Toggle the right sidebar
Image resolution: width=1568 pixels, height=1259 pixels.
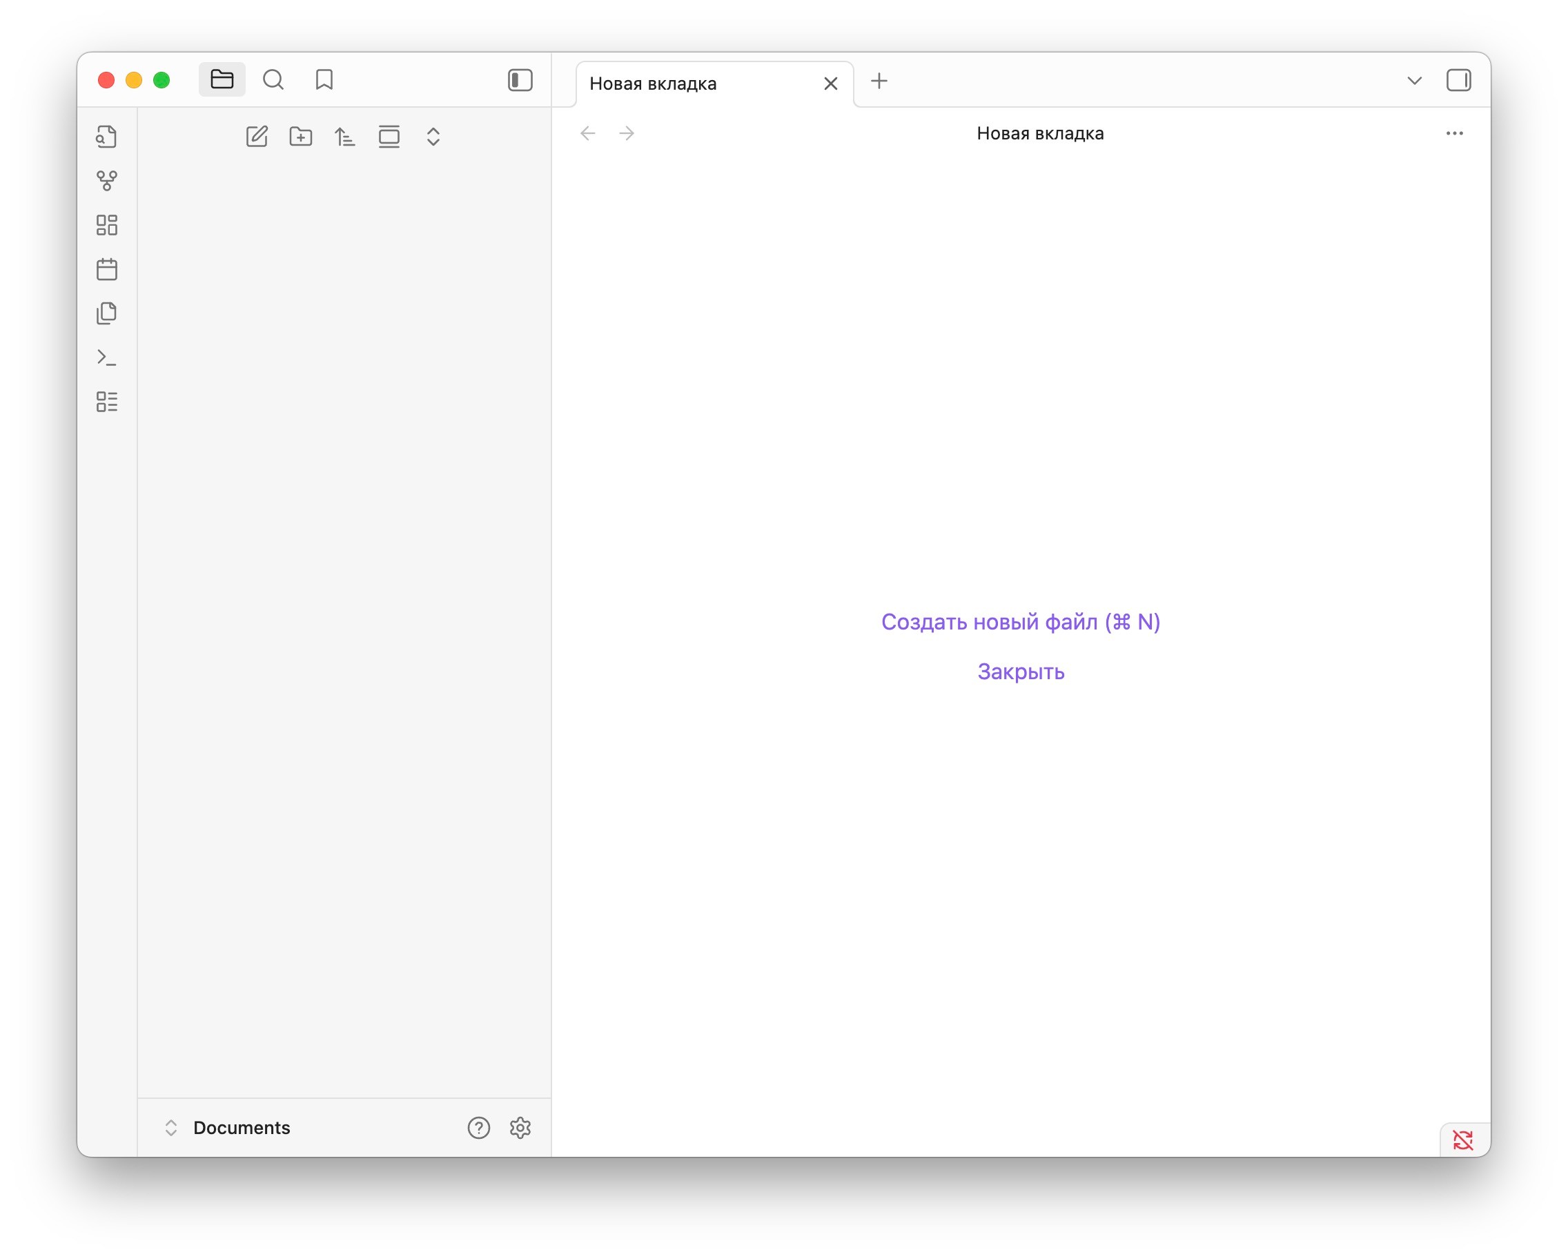pos(1458,80)
